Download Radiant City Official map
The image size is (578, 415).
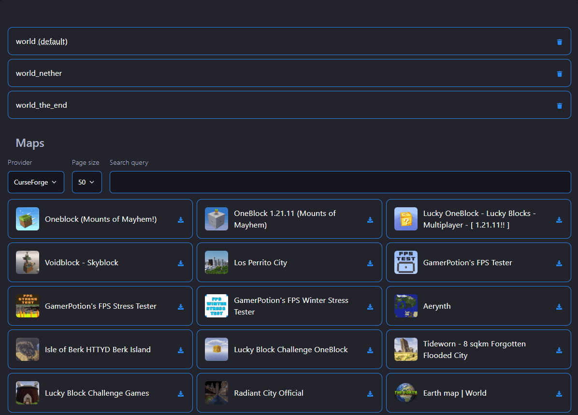point(370,394)
